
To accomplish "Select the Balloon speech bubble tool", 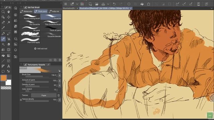I will click(3, 71).
